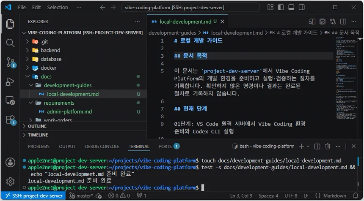Close the local-development.md tab
The width and height of the screenshot is (364, 201).
(222, 22)
